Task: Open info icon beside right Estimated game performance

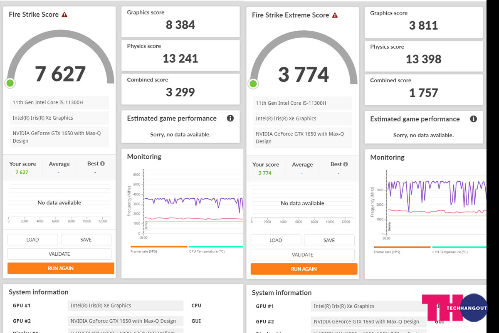Action: point(473,119)
